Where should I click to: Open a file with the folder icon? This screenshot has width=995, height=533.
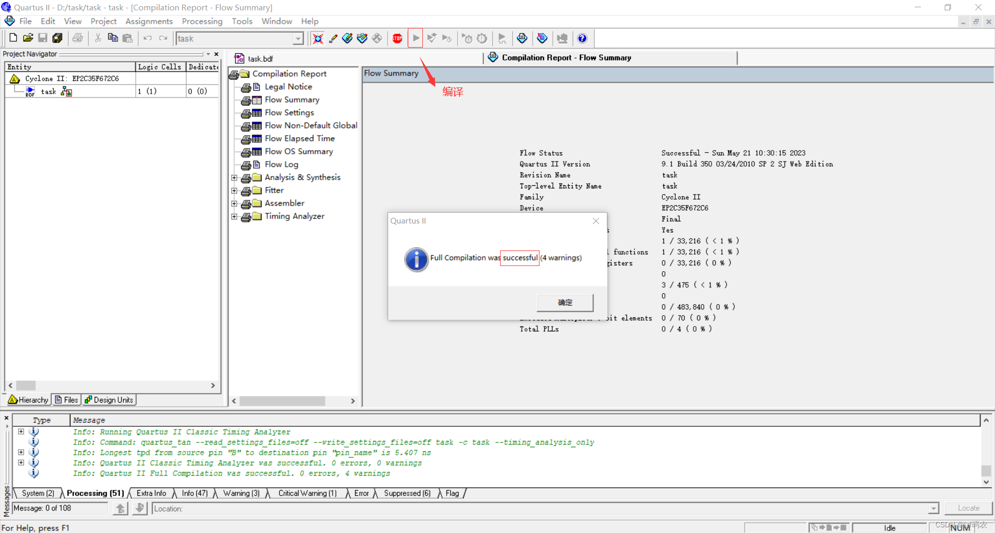[x=28, y=38]
